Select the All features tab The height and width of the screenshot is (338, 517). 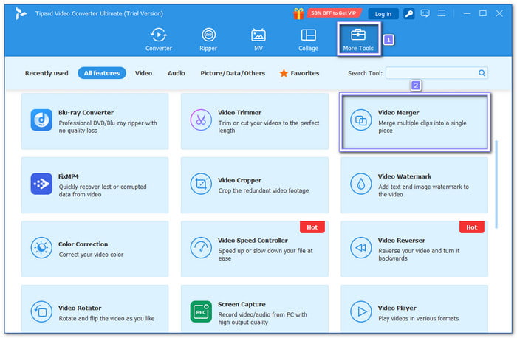click(x=102, y=73)
